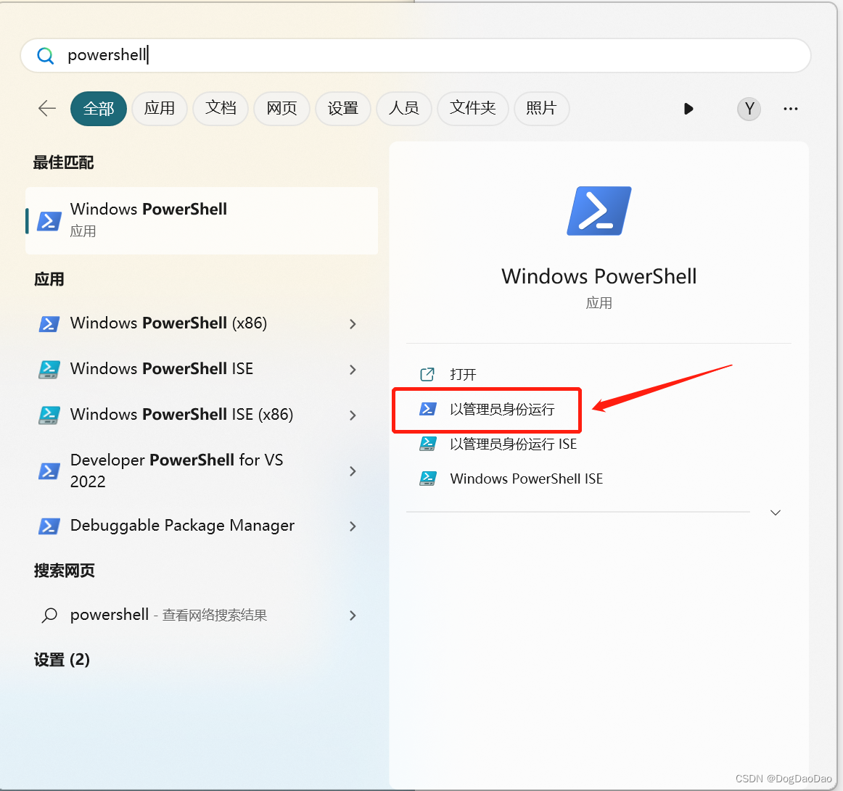This screenshot has height=791, width=843.
Task: Expand more actions with the down chevron
Action: pyautogui.click(x=776, y=513)
